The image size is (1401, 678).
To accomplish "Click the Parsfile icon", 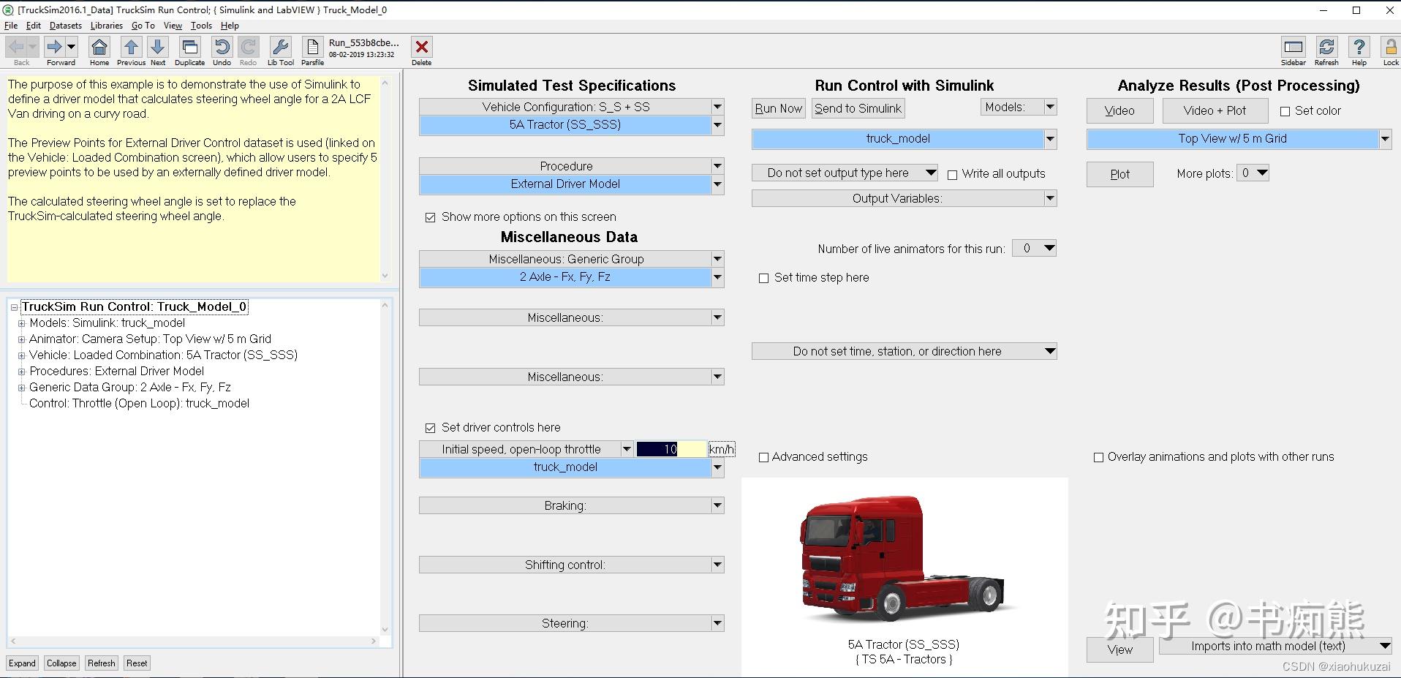I will (312, 48).
